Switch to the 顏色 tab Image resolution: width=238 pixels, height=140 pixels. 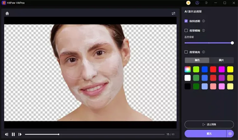pyautogui.click(x=197, y=60)
